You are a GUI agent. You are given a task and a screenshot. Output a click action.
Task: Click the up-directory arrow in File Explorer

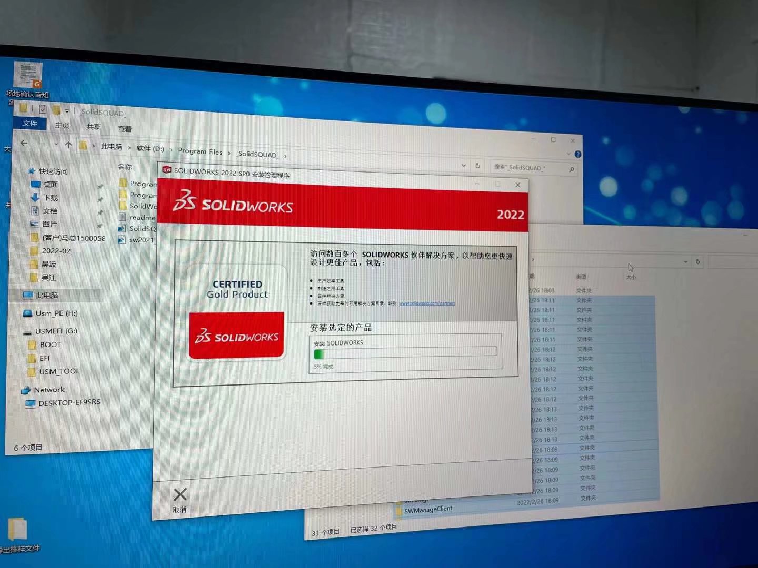(68, 145)
